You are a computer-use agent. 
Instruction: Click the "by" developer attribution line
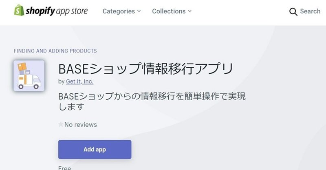(x=76, y=82)
